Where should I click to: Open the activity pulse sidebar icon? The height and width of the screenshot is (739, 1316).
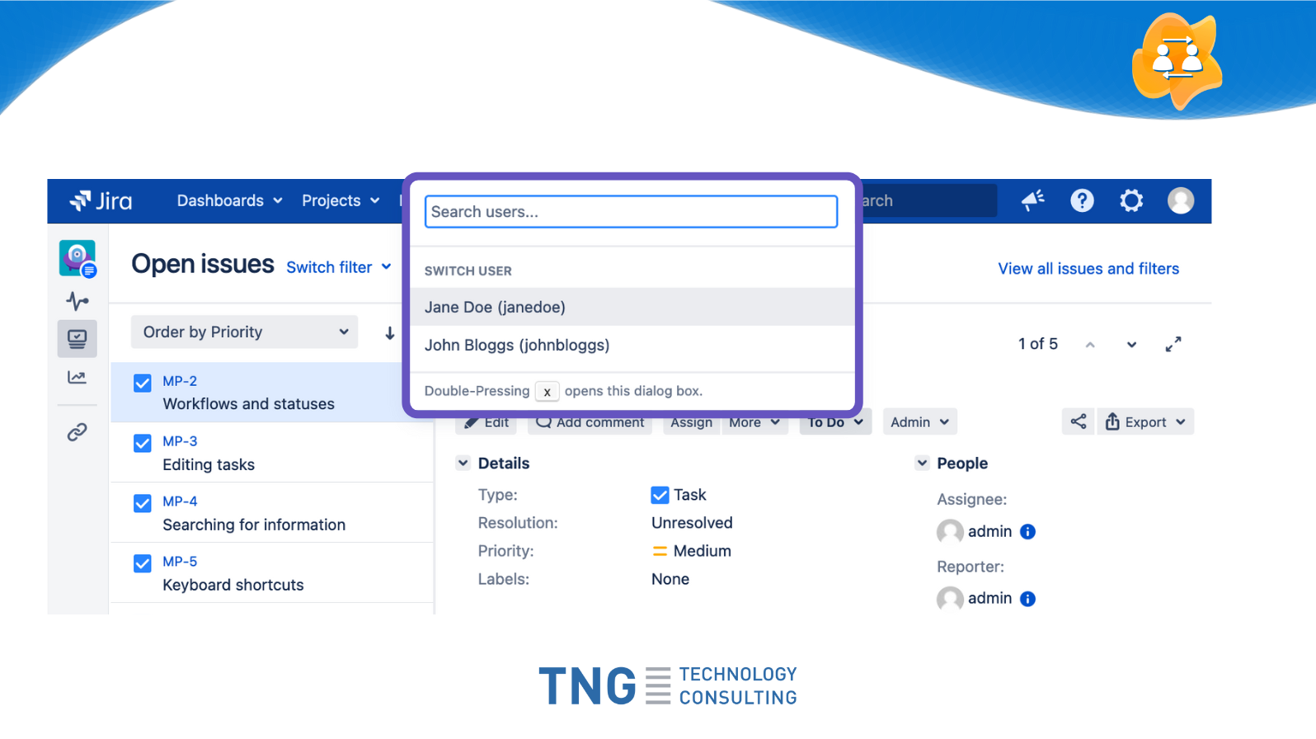78,301
